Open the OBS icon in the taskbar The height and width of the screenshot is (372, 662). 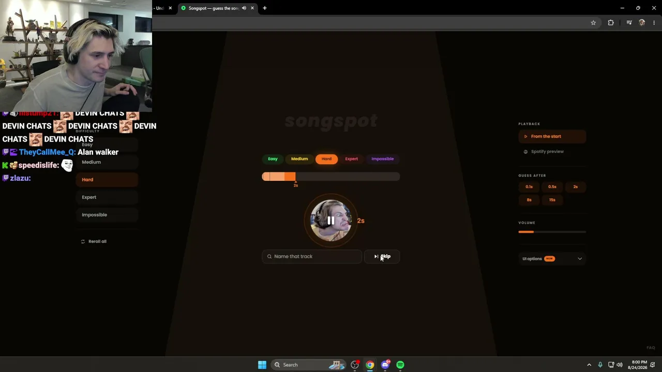pyautogui.click(x=355, y=365)
